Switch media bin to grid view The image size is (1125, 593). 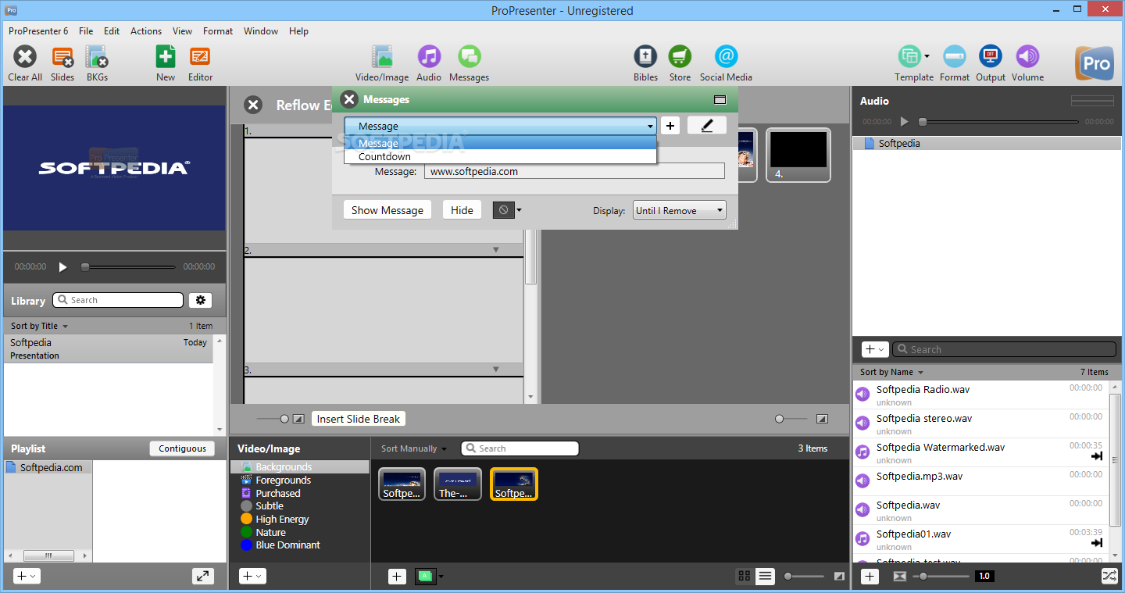pyautogui.click(x=745, y=576)
